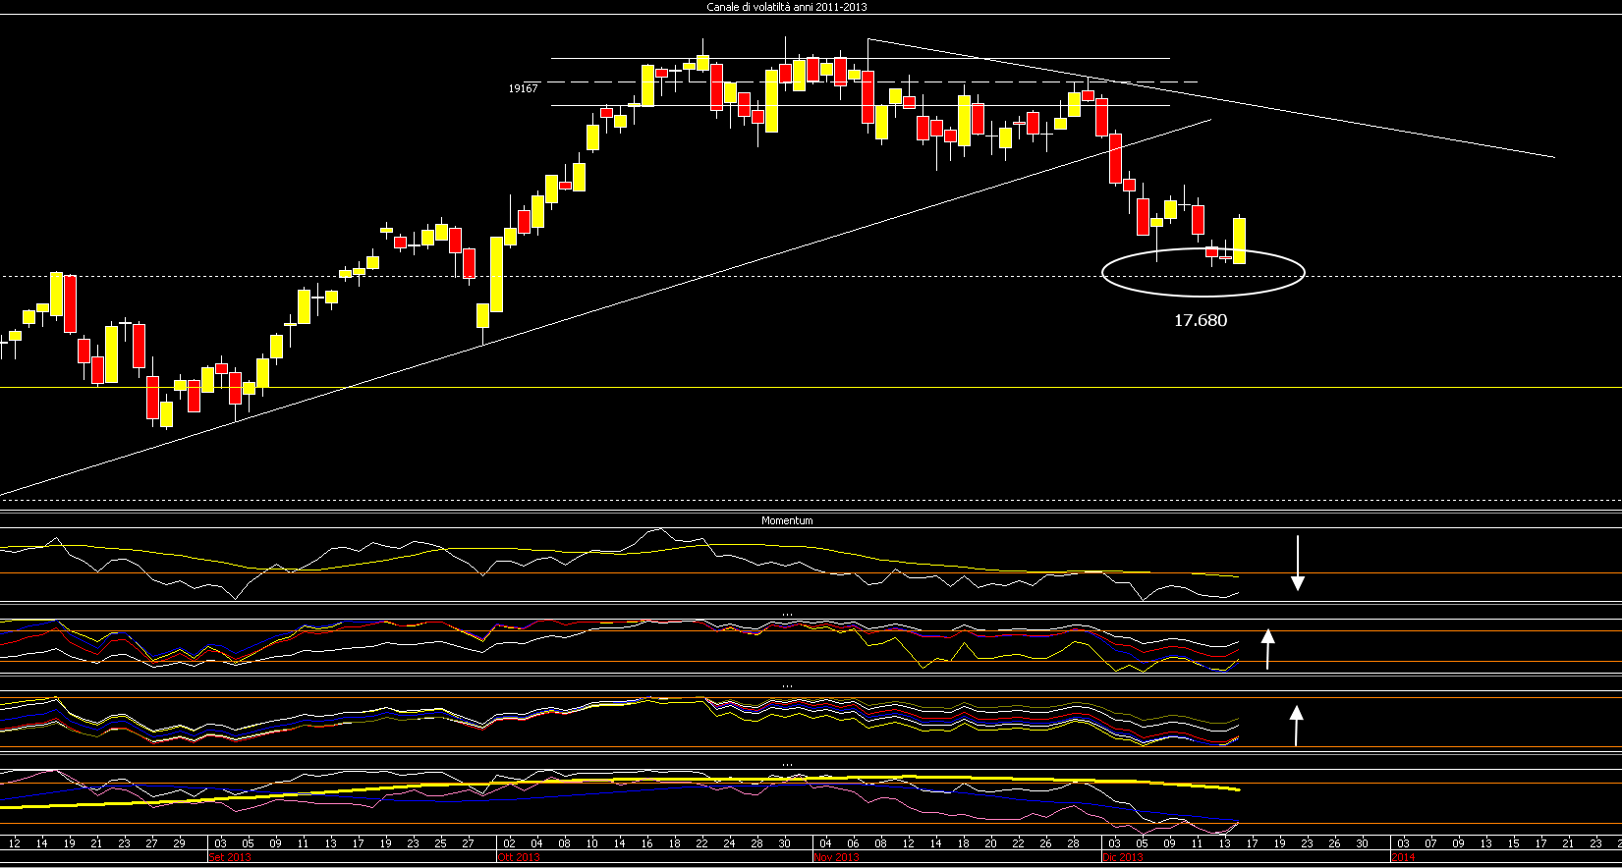The height and width of the screenshot is (868, 1622).
Task: Select the chart title 'Canale di volatilità anni 2011-2013'
Action: point(786,7)
